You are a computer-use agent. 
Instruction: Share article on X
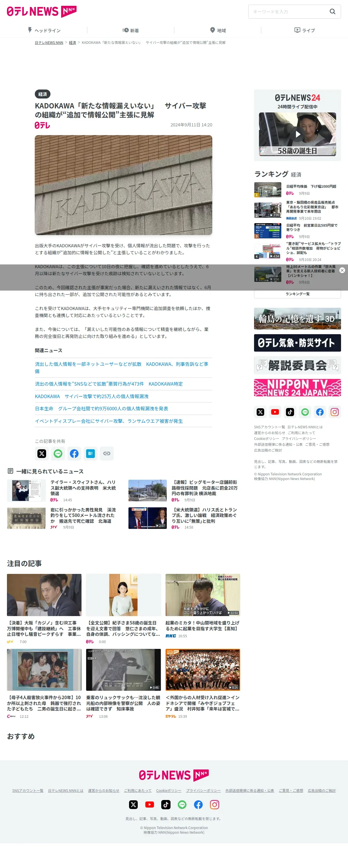[42, 453]
